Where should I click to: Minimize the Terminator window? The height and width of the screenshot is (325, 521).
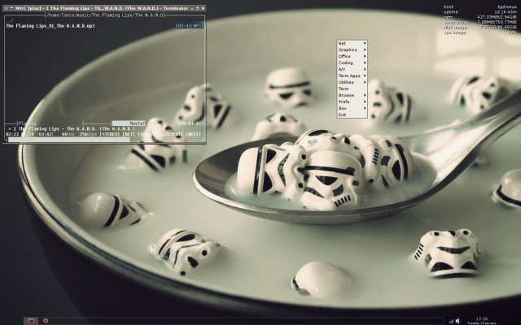click(x=192, y=9)
